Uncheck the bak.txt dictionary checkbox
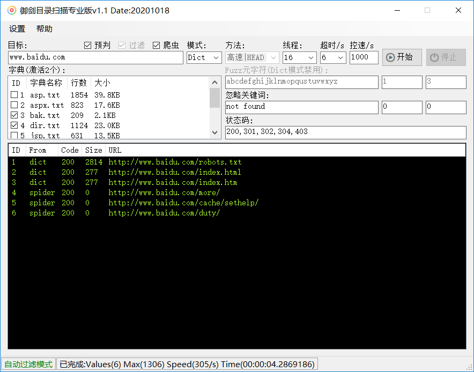 pos(14,115)
